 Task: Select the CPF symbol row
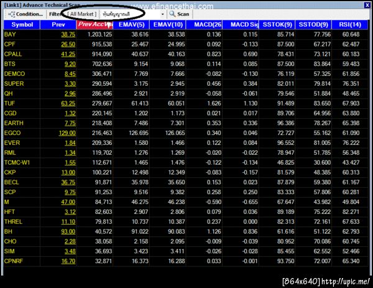click(x=186, y=44)
